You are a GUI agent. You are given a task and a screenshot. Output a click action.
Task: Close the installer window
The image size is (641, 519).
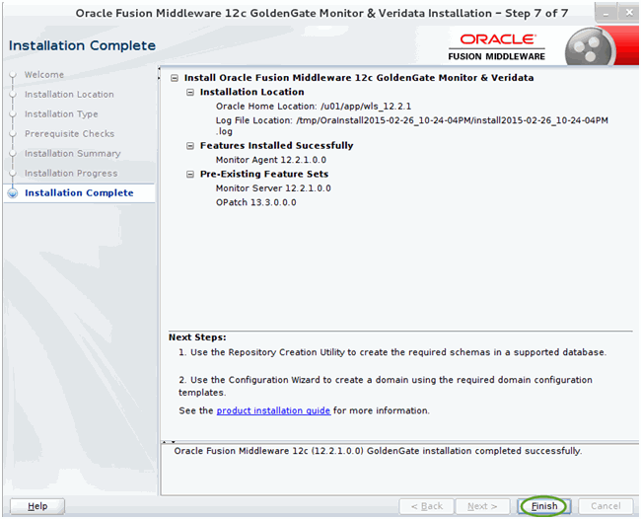pos(629,14)
